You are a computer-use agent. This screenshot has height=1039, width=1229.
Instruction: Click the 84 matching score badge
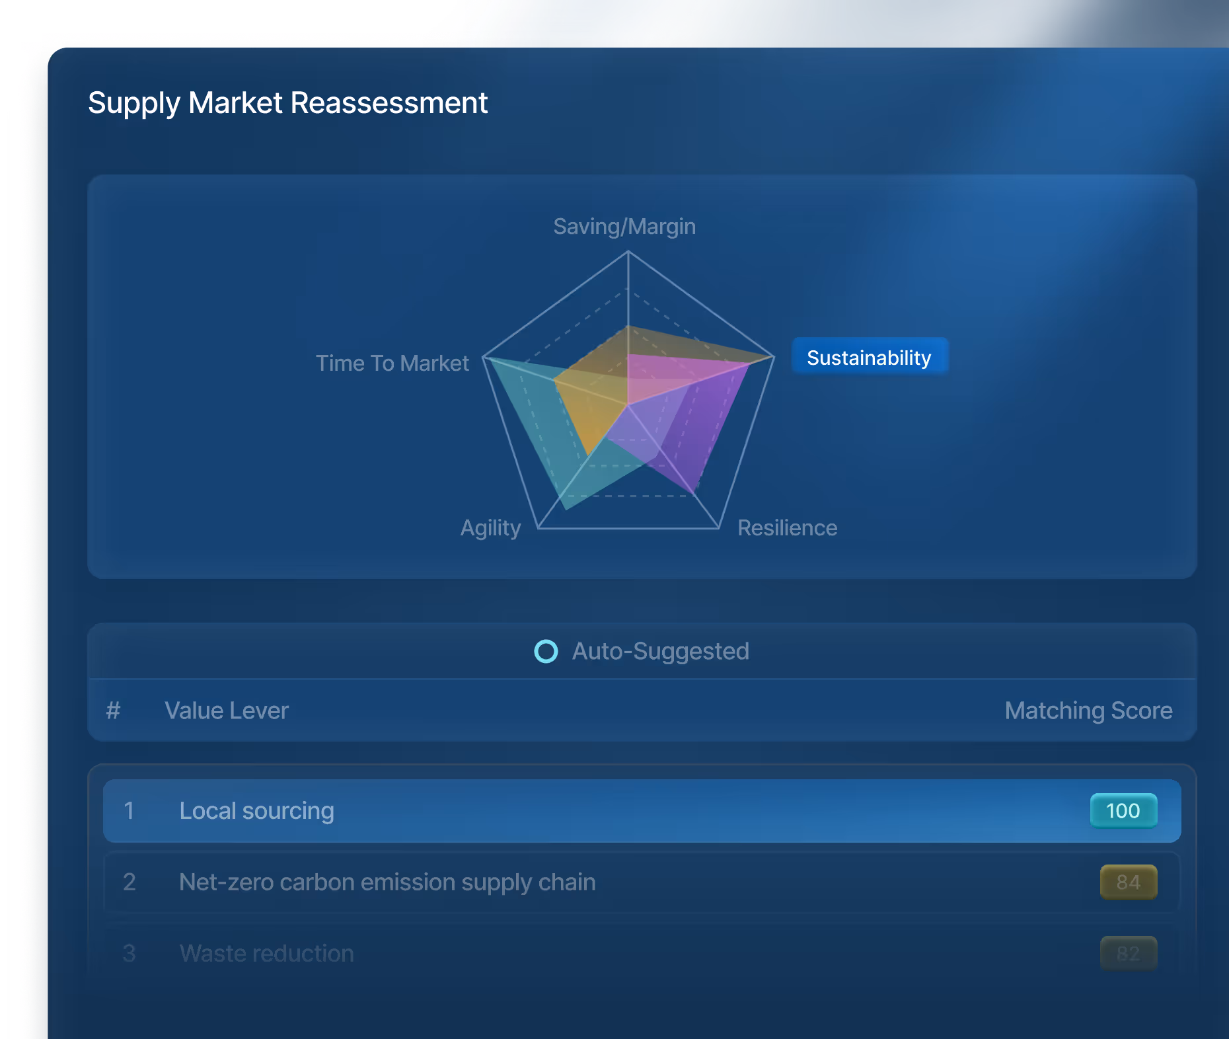tap(1129, 882)
